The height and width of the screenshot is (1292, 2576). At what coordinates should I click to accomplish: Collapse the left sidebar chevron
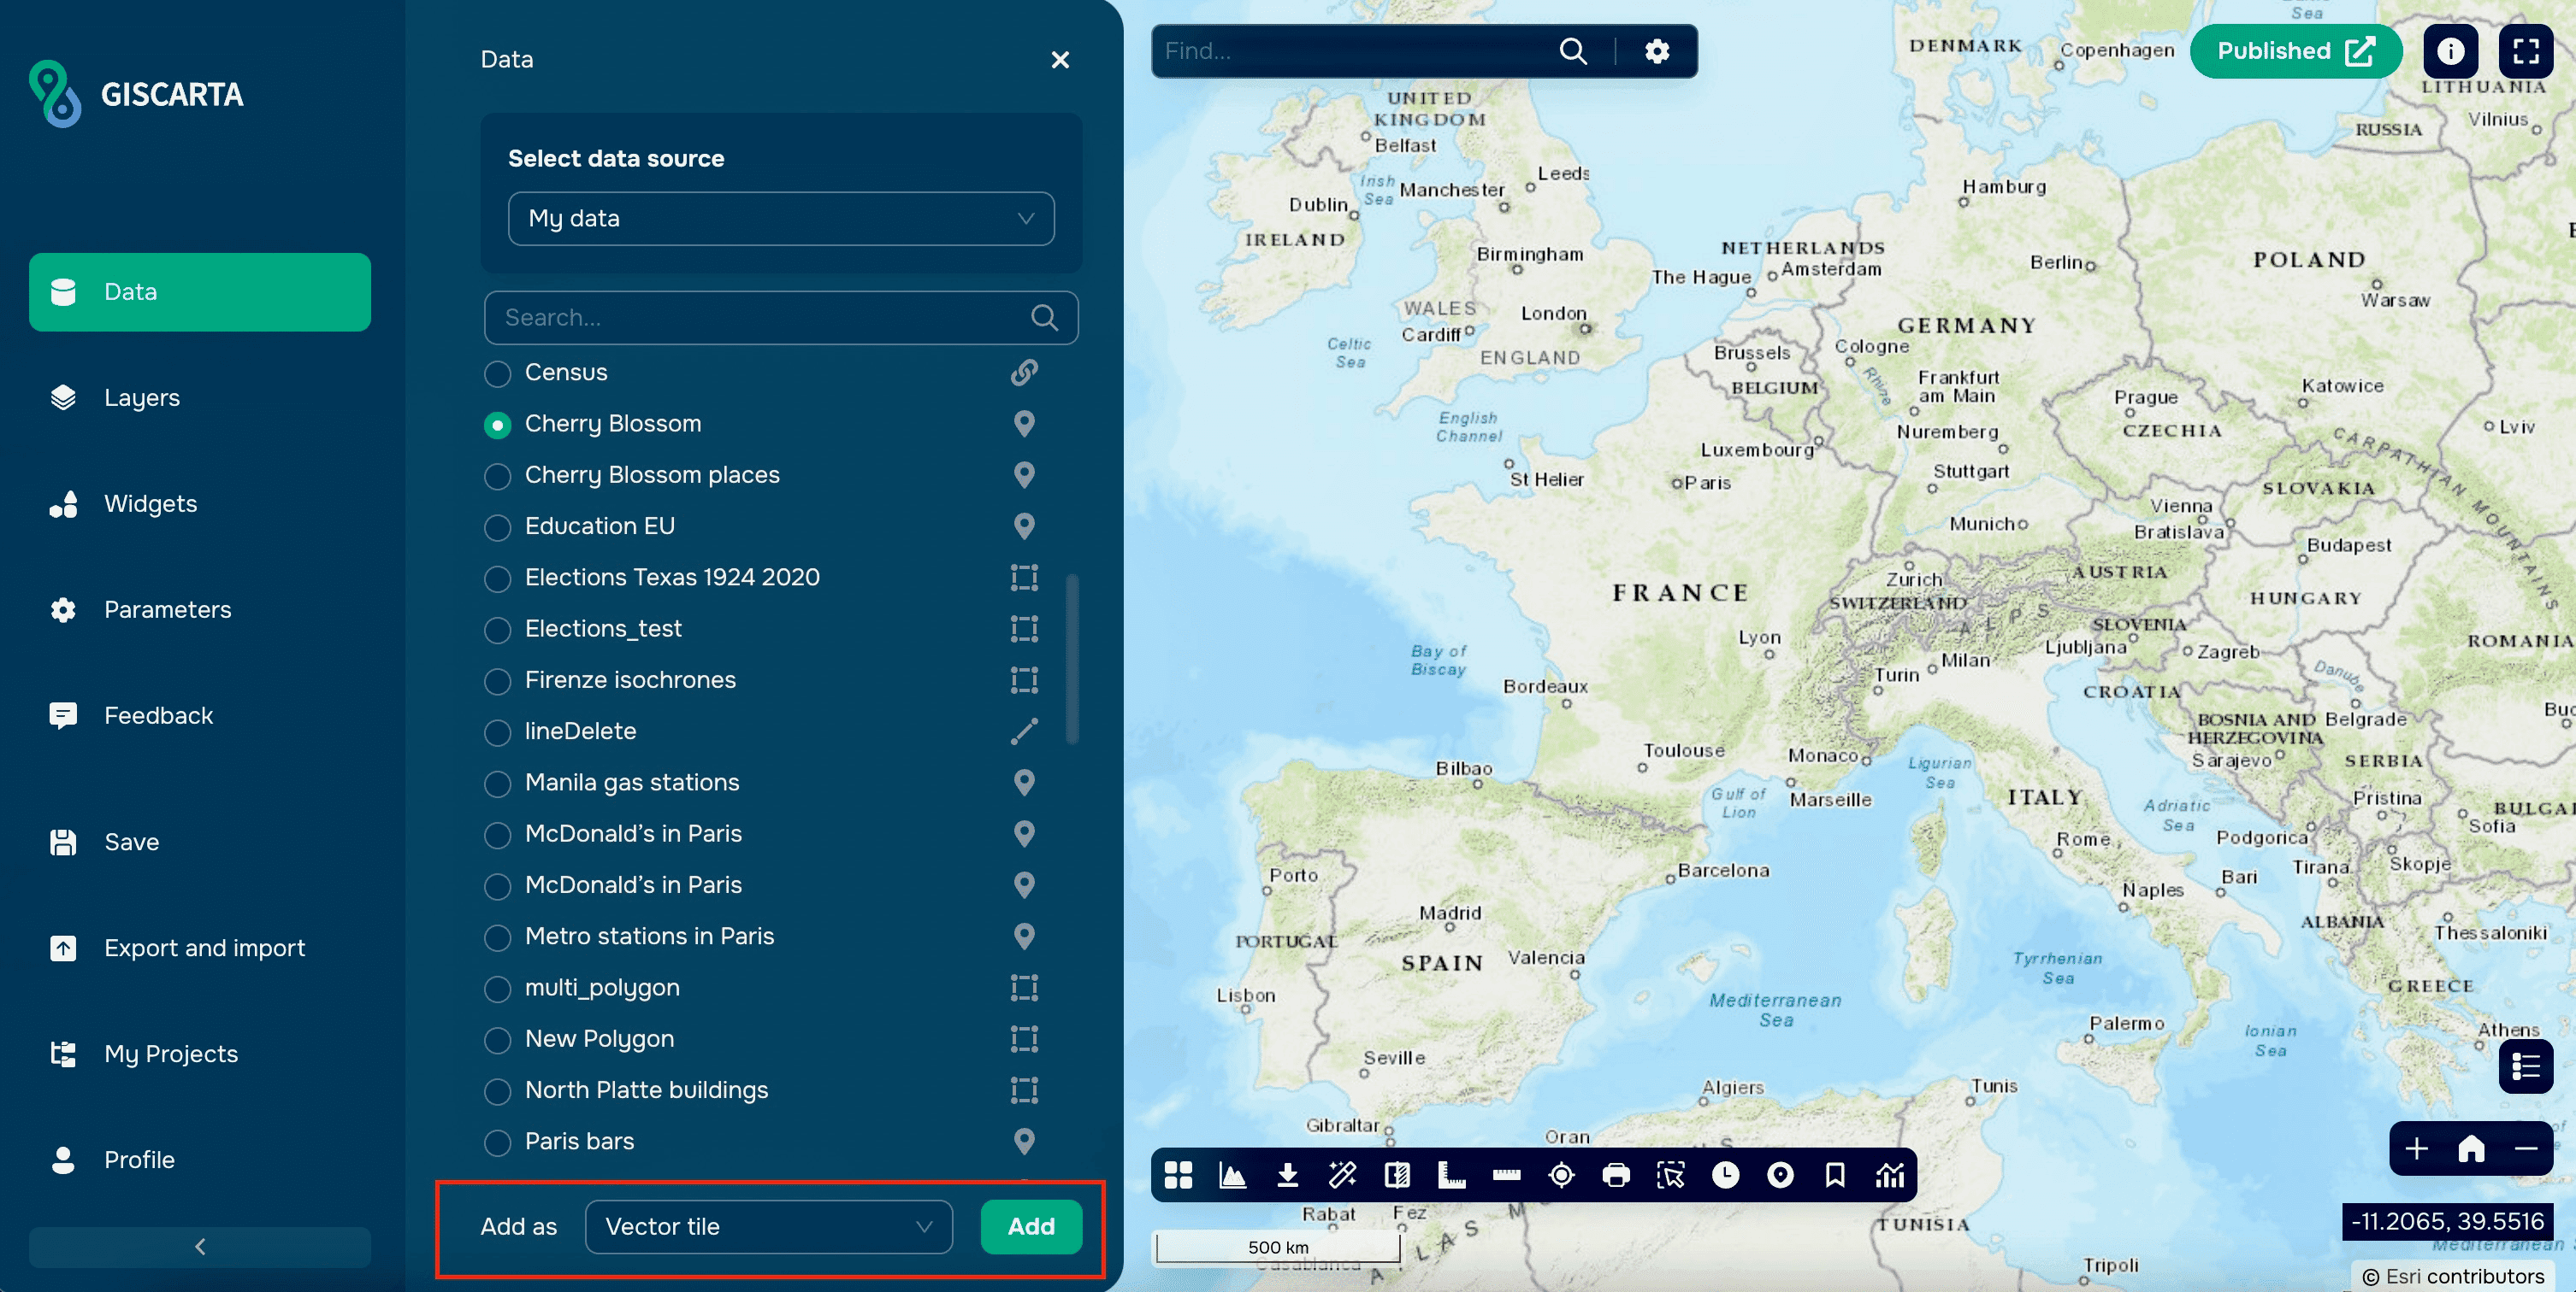pyautogui.click(x=200, y=1246)
